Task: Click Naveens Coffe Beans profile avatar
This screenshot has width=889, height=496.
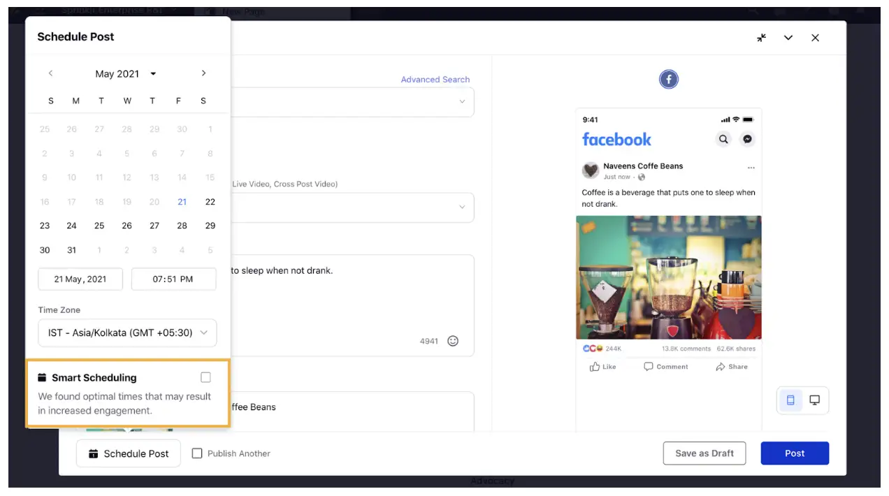Action: click(591, 170)
